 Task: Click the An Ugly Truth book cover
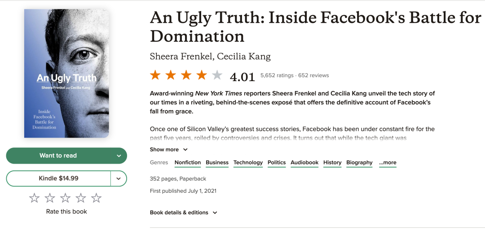pos(66,73)
